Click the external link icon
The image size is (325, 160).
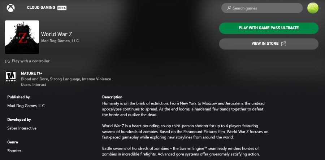[x=284, y=44]
